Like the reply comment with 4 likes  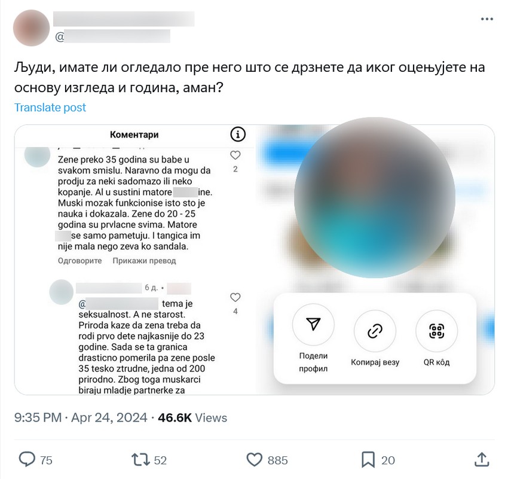[235, 297]
